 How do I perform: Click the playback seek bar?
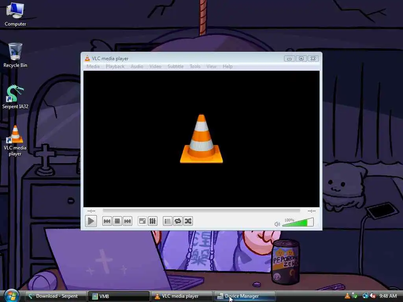(201, 211)
